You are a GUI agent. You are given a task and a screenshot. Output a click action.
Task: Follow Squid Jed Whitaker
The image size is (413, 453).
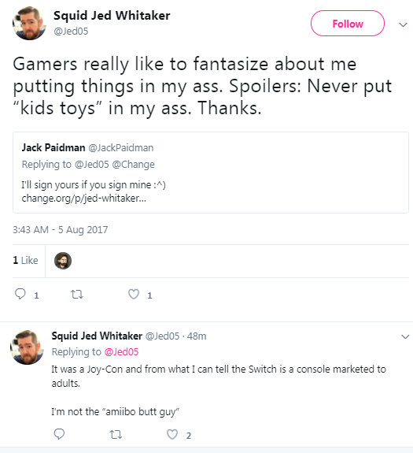(348, 24)
